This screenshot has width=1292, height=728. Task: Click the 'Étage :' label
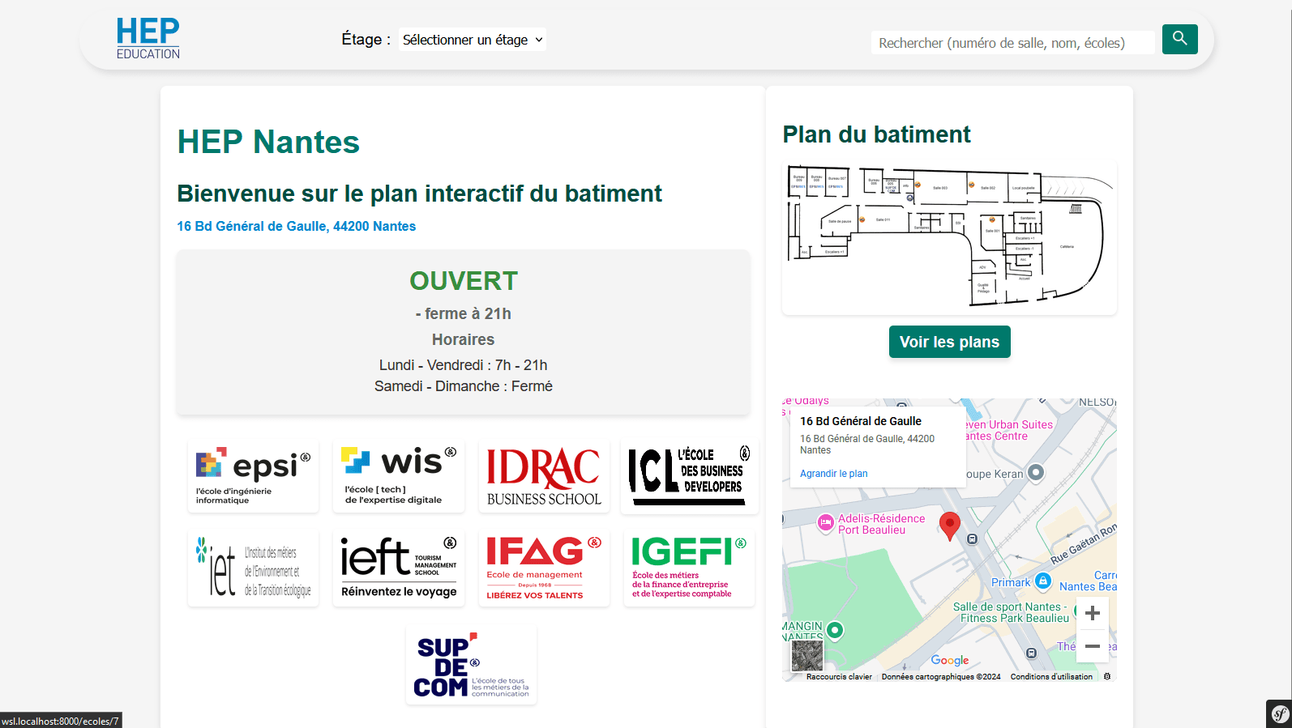point(366,40)
